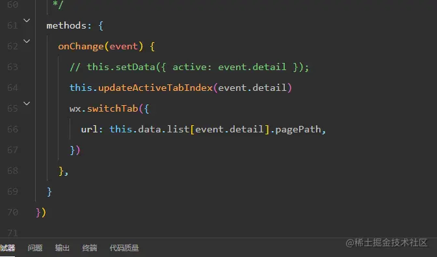Image resolution: width=437 pixels, height=257 pixels.
Task: Place cursor on updateActiveTabIndex method call
Action: (x=155, y=88)
